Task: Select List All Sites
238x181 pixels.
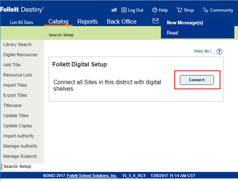Action: [21, 22]
